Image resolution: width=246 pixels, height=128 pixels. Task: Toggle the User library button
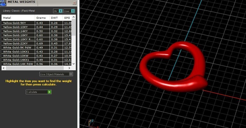(69, 11)
